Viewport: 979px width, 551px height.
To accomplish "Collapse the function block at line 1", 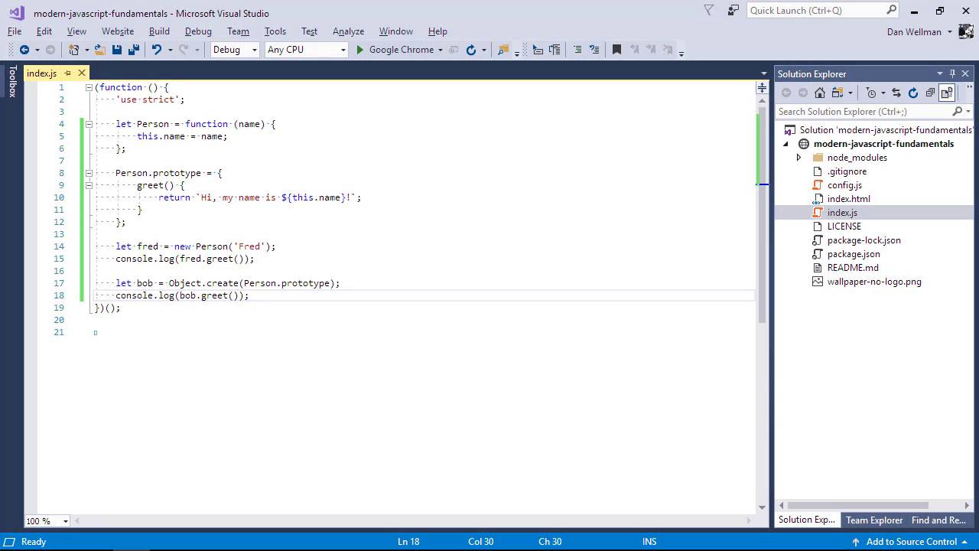I will 89,87.
